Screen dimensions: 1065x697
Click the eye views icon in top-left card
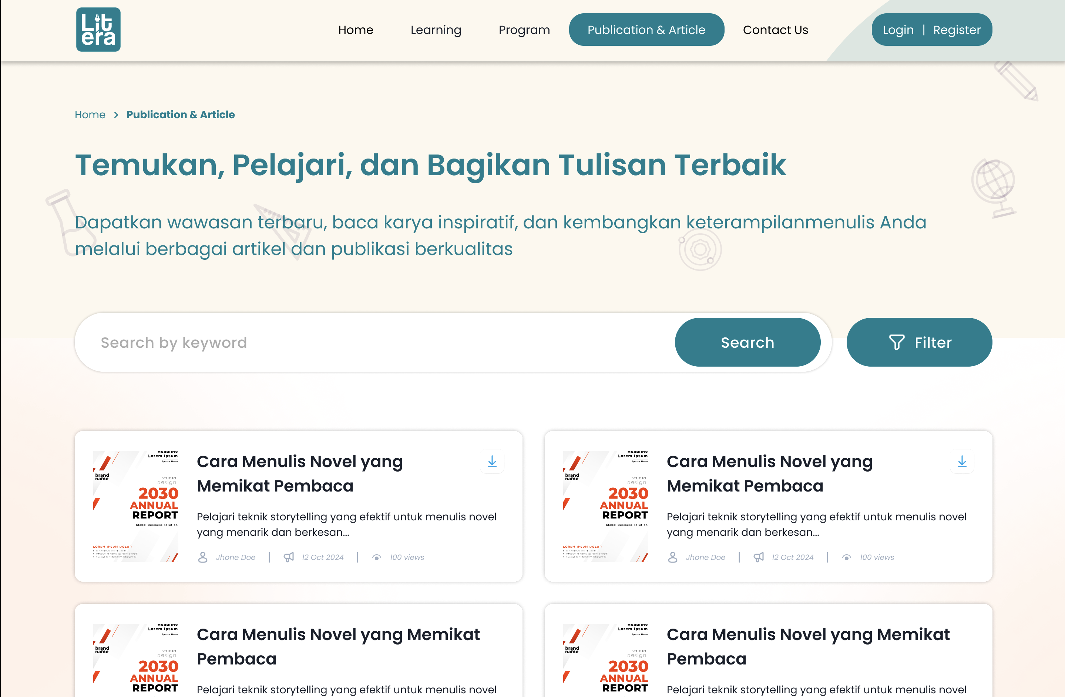click(377, 558)
